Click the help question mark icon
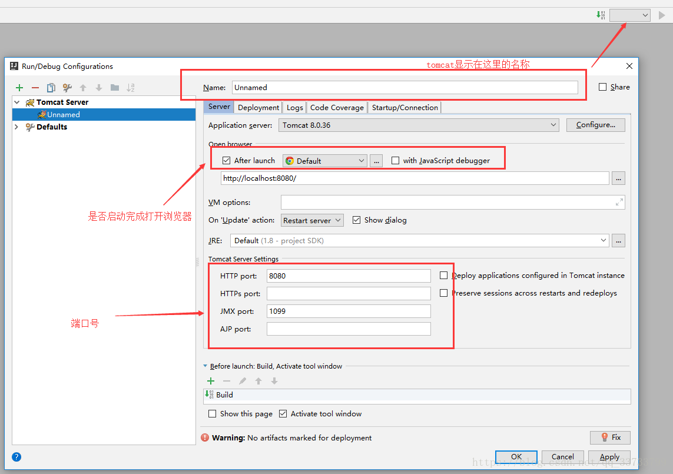673x474 pixels. coord(16,457)
